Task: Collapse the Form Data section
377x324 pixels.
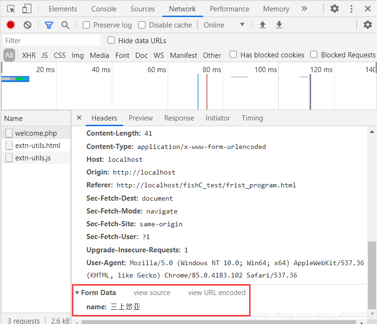Action: (x=77, y=293)
